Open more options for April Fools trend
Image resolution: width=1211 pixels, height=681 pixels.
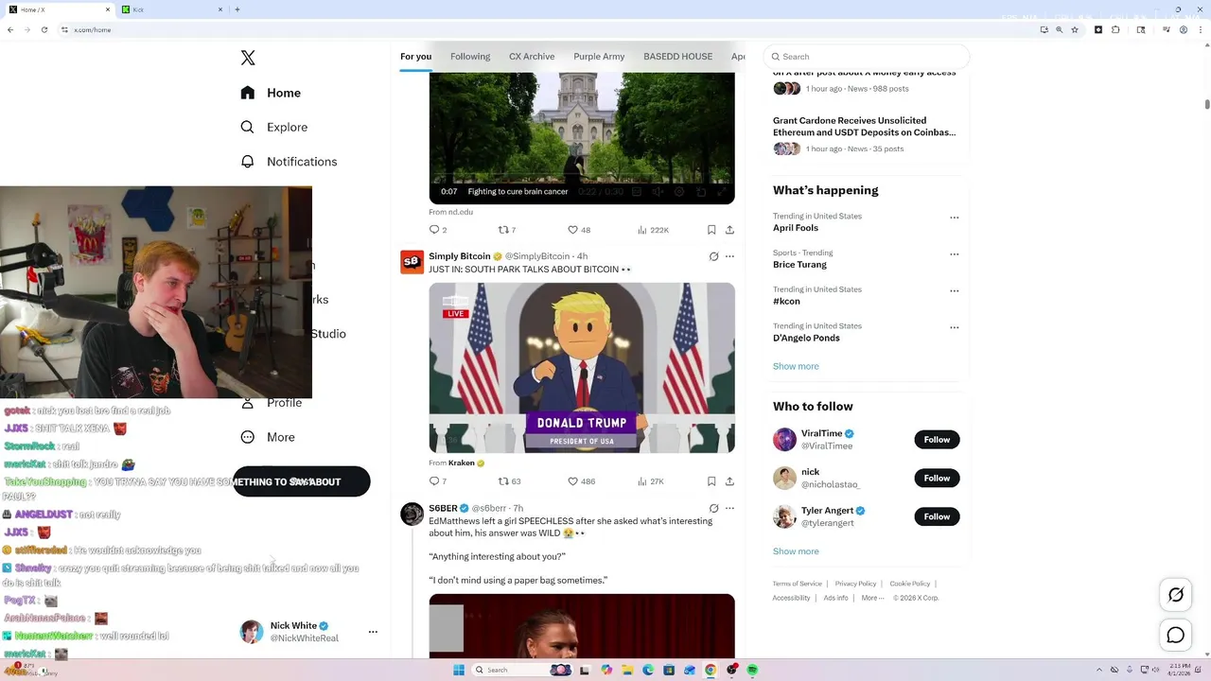click(954, 218)
